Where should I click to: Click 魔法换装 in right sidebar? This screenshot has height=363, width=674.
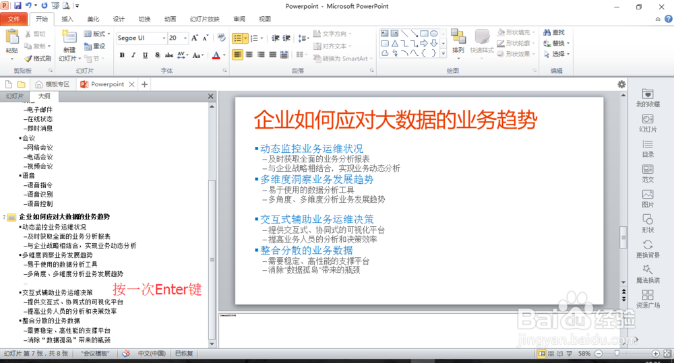648,273
